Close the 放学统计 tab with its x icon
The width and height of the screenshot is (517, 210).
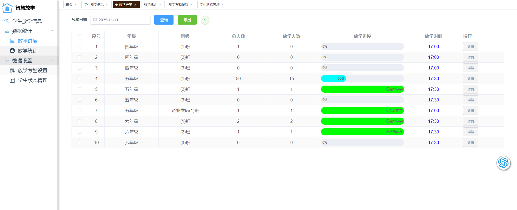point(160,5)
